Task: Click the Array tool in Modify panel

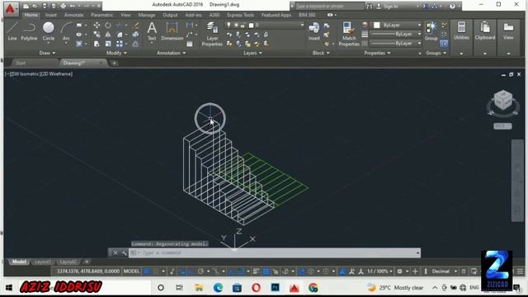Action: pyautogui.click(x=120, y=44)
